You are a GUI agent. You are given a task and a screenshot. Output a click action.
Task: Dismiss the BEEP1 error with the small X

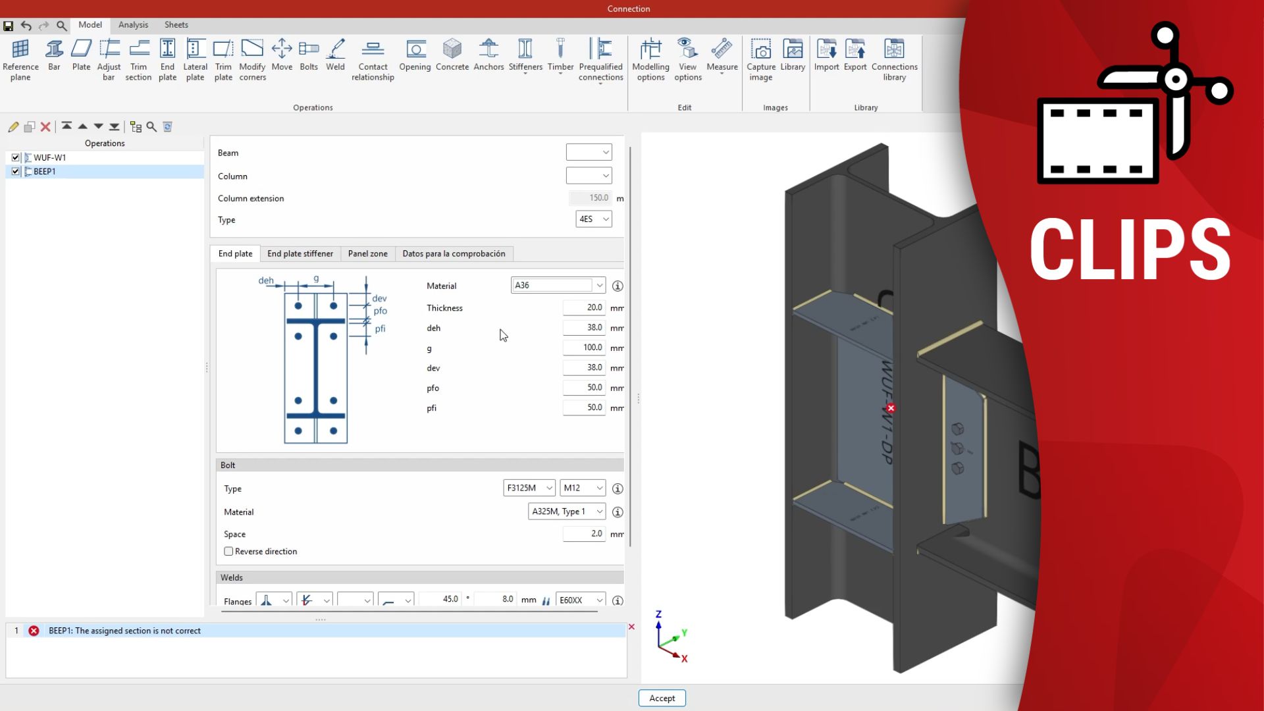[x=631, y=627]
